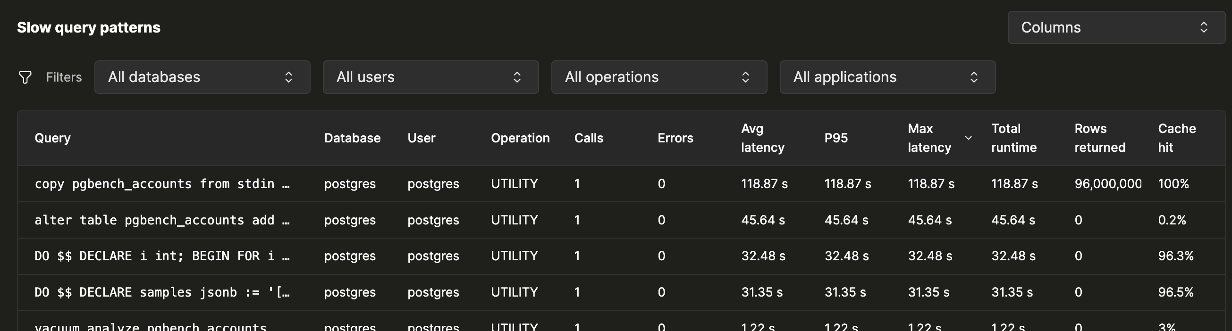
Task: Click the 118.87 s Avg latency cell
Action: (764, 184)
